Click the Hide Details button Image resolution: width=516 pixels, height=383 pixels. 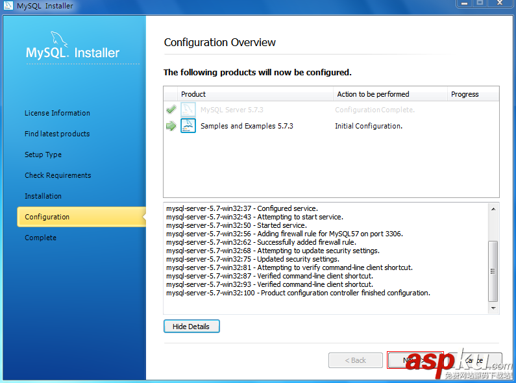(191, 327)
